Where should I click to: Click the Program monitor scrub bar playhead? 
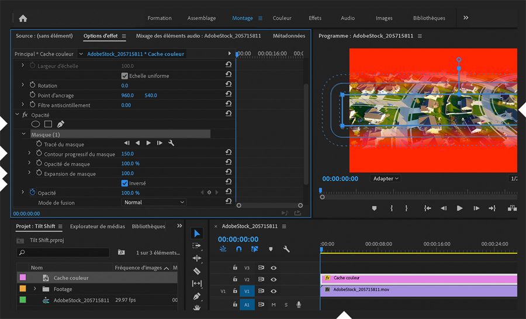click(320, 190)
